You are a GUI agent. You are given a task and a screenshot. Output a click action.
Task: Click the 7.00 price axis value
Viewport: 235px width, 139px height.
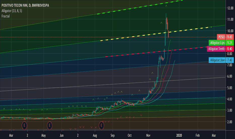[230, 65]
